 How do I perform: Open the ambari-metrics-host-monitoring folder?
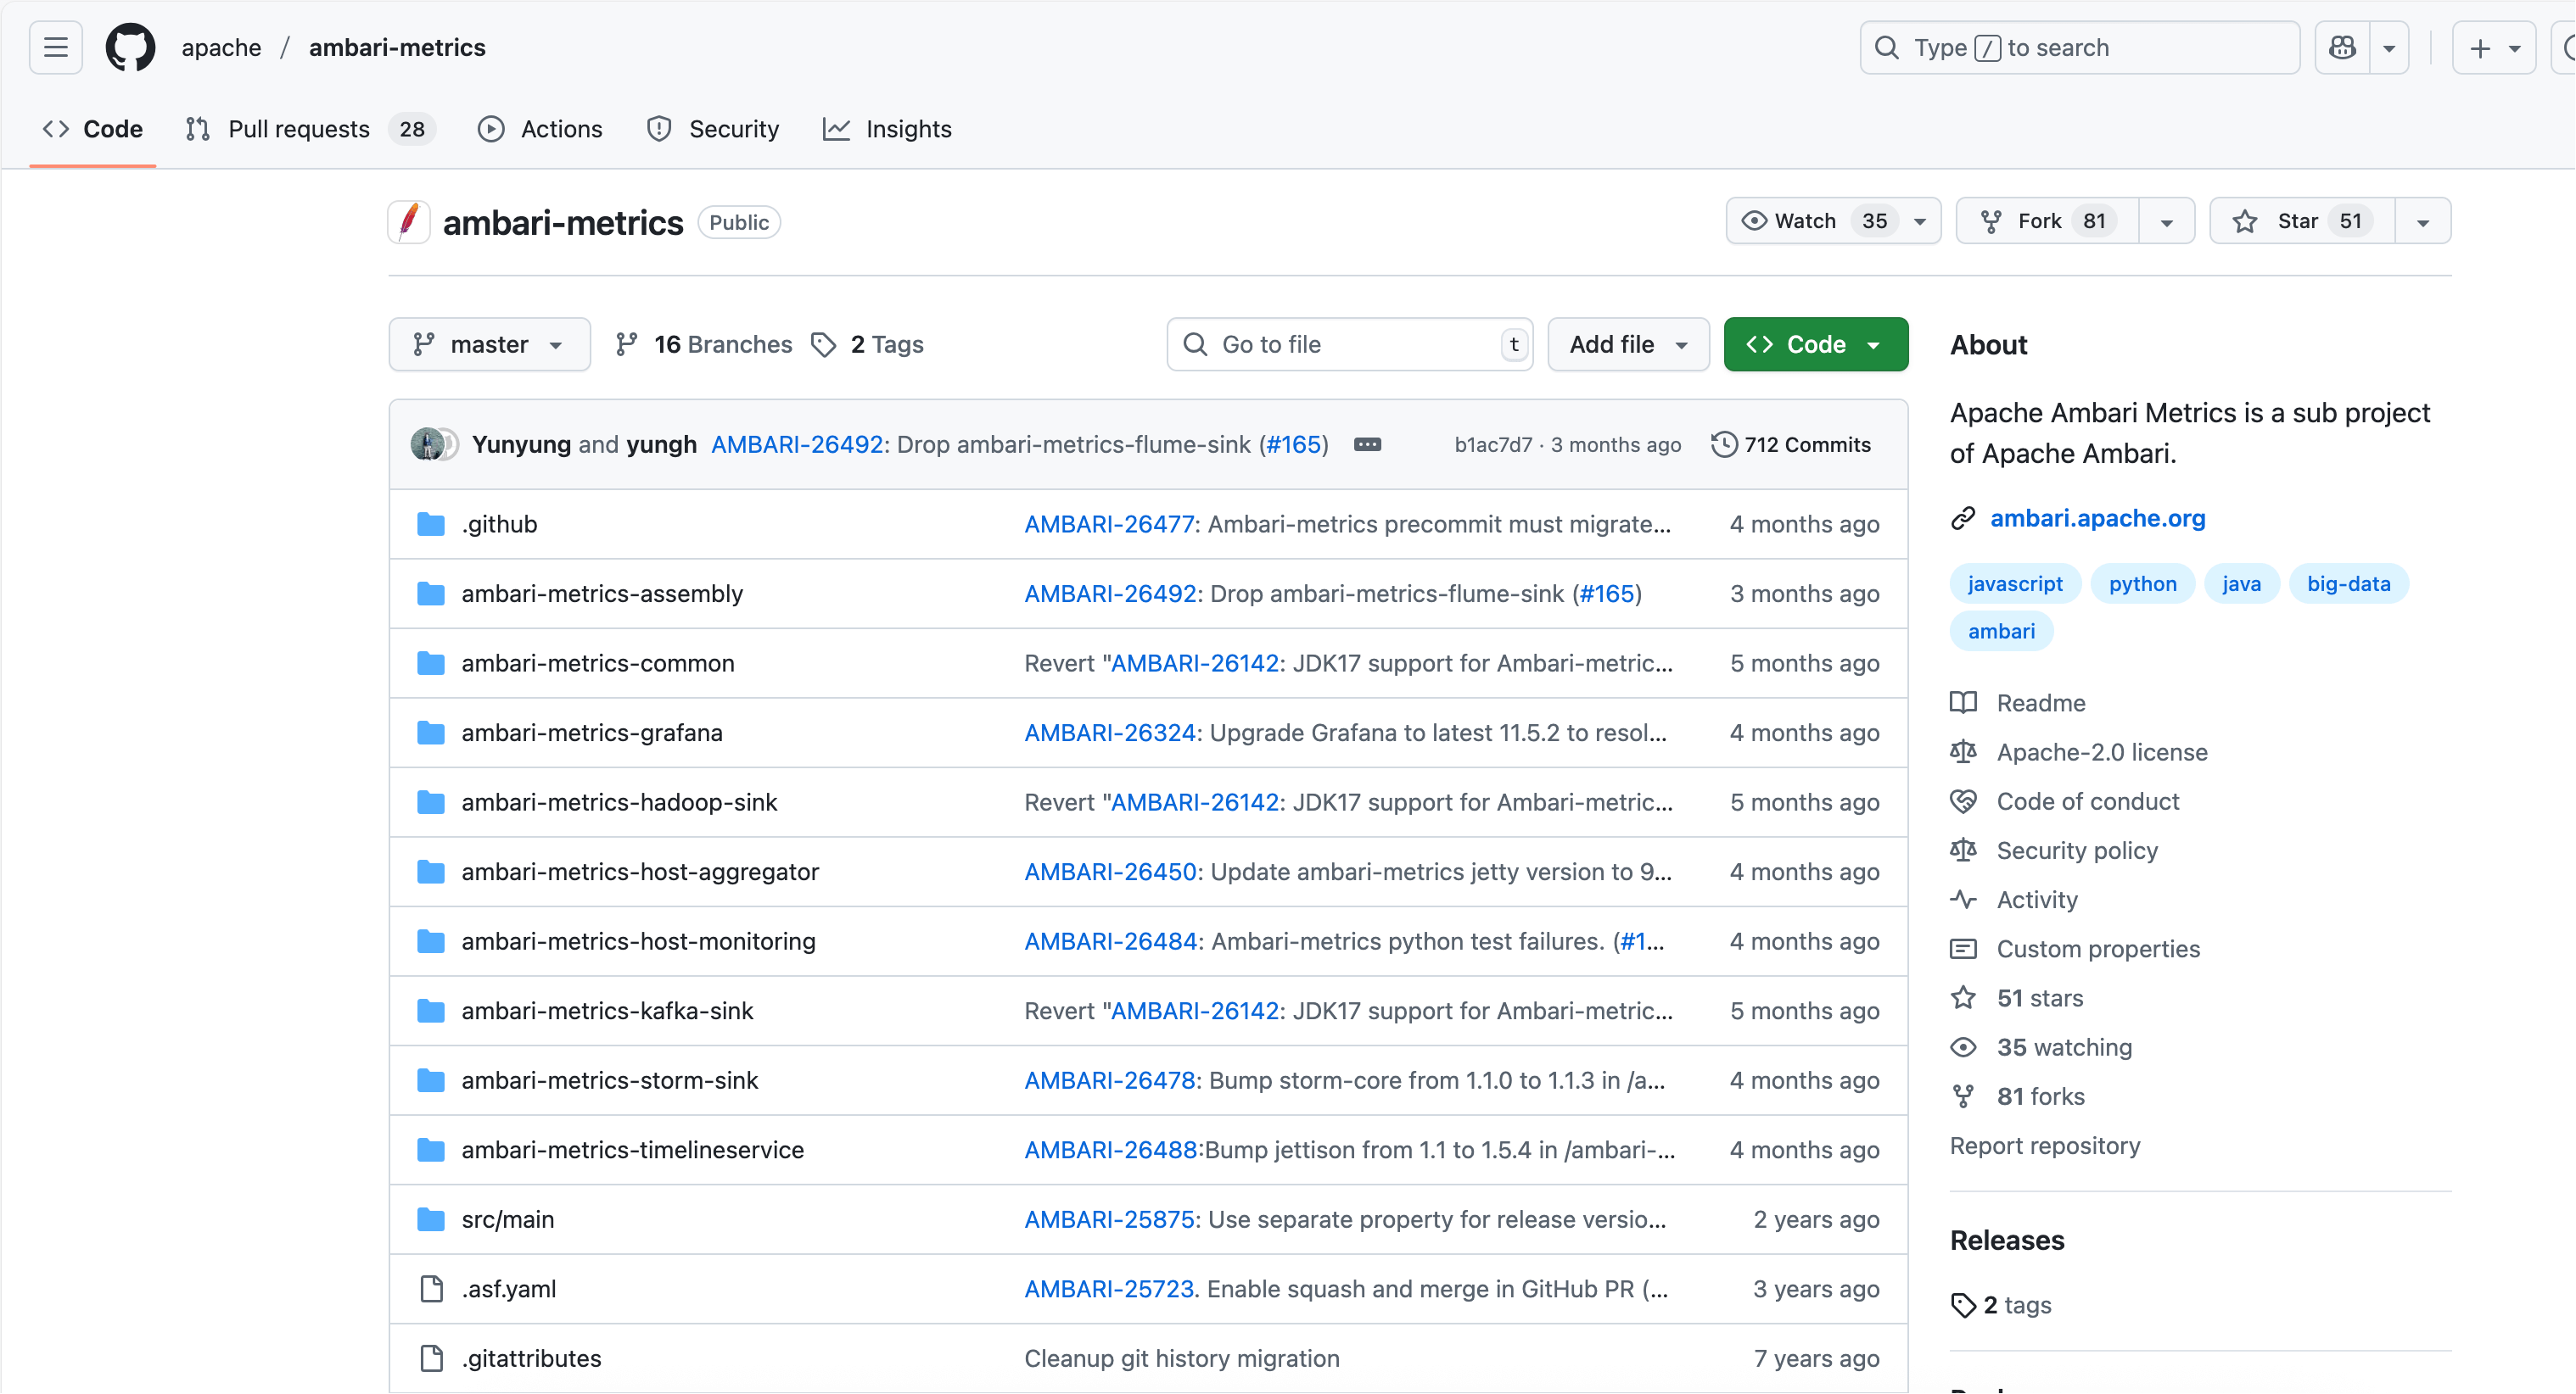click(638, 941)
